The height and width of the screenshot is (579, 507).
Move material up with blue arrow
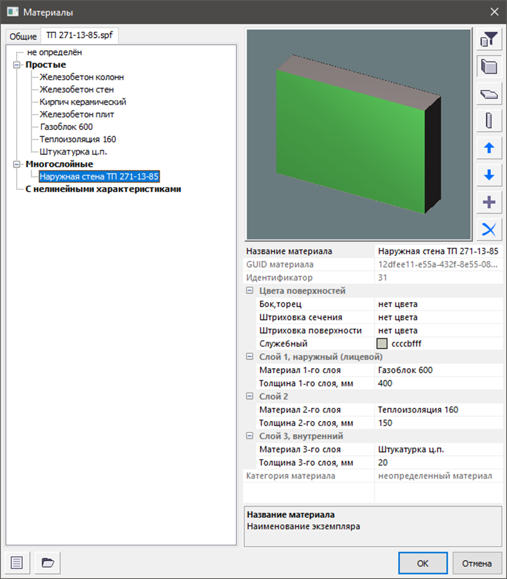point(489,148)
